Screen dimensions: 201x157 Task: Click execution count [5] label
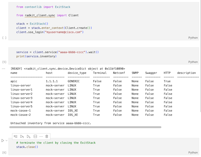4,62
